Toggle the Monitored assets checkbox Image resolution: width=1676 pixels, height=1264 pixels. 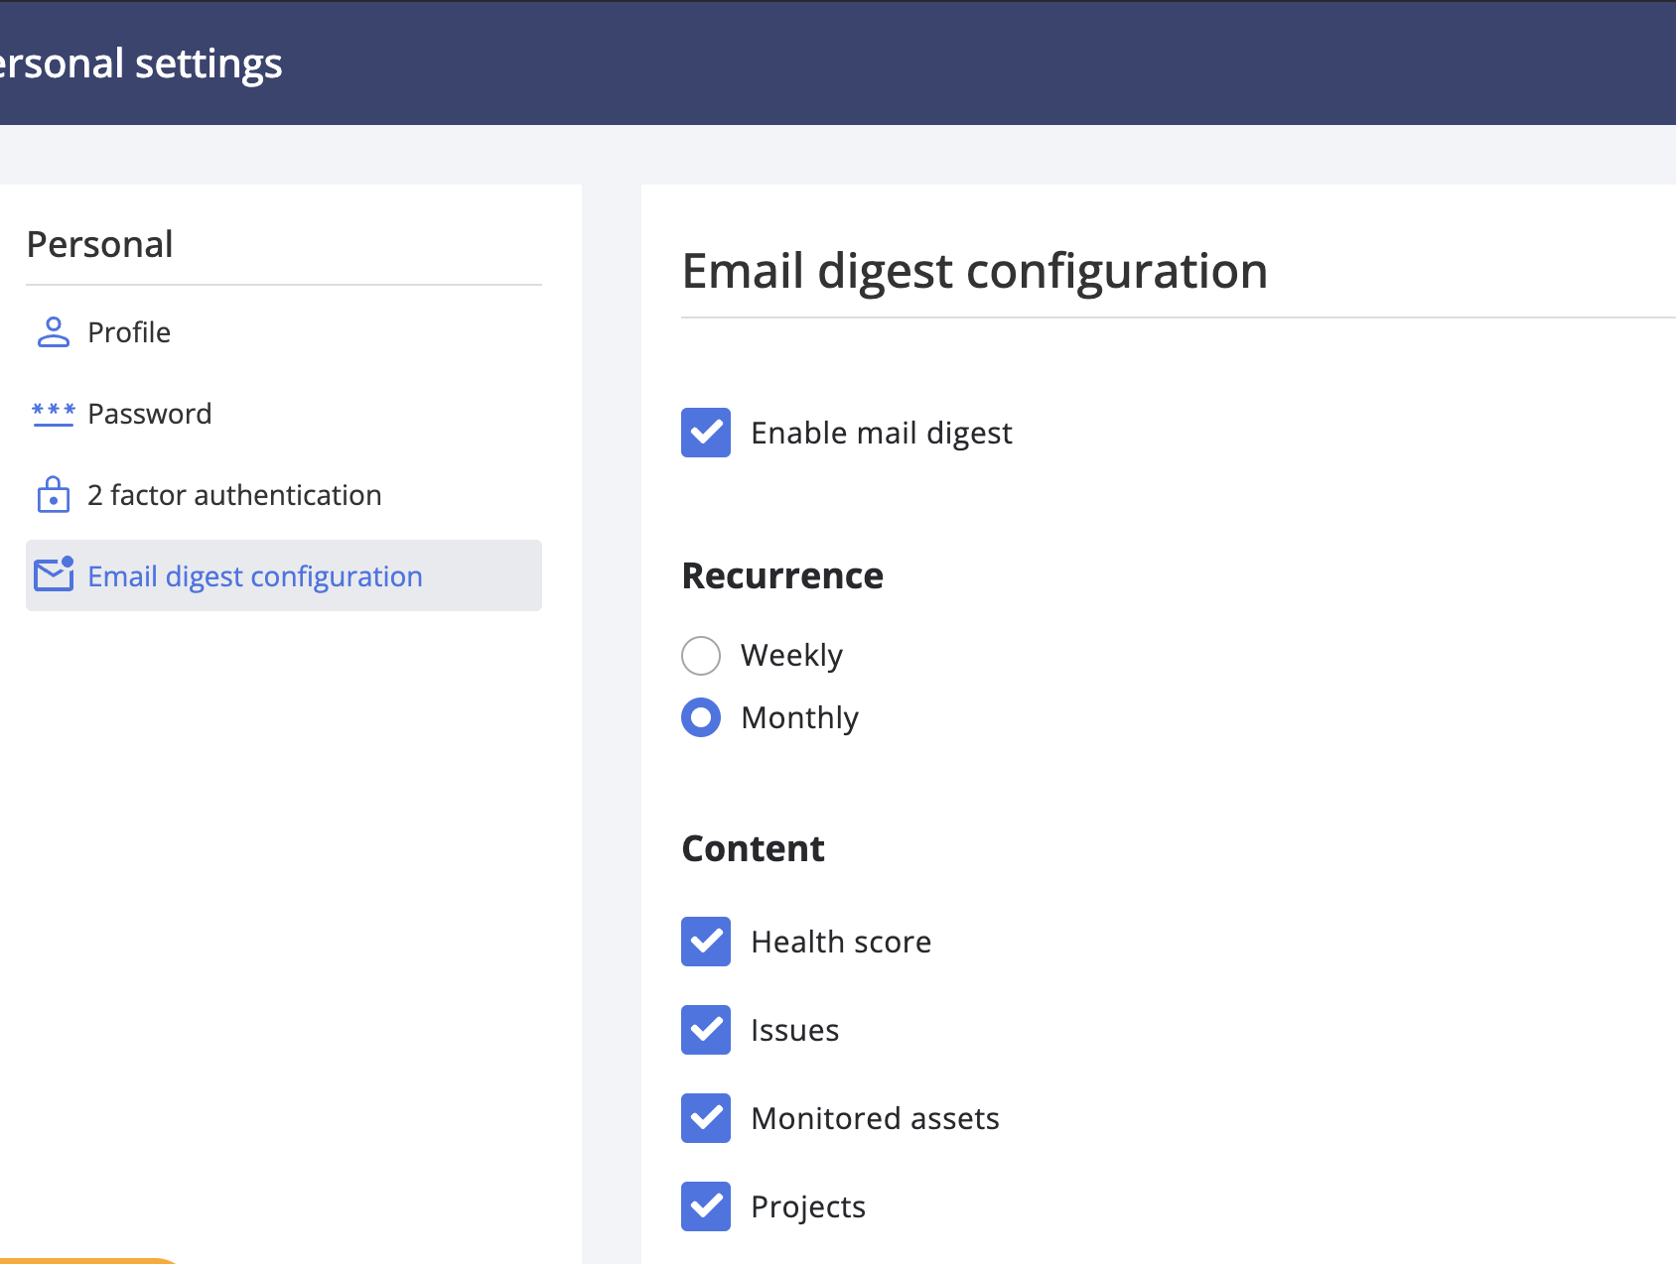[x=706, y=1118]
